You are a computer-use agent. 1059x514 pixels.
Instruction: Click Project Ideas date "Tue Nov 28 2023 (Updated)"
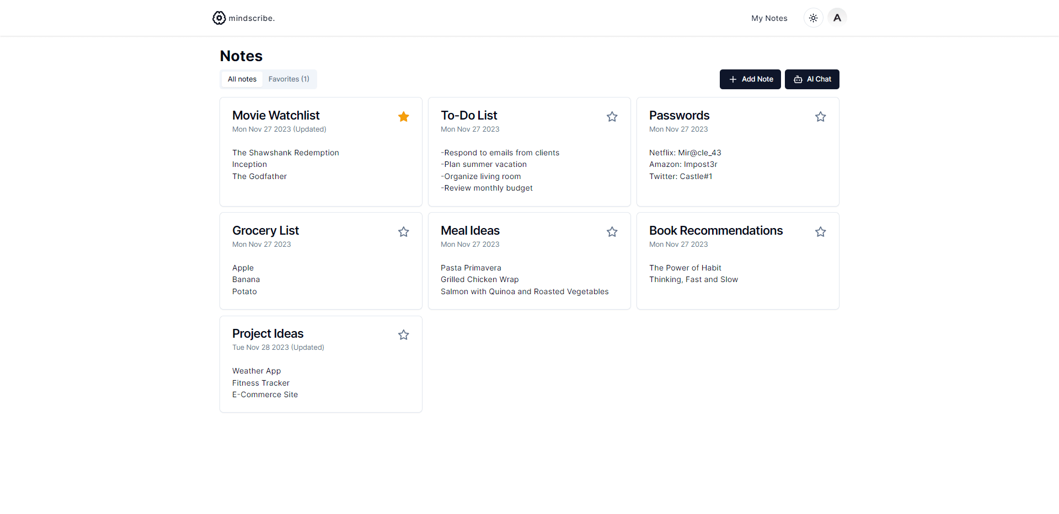[x=278, y=348]
